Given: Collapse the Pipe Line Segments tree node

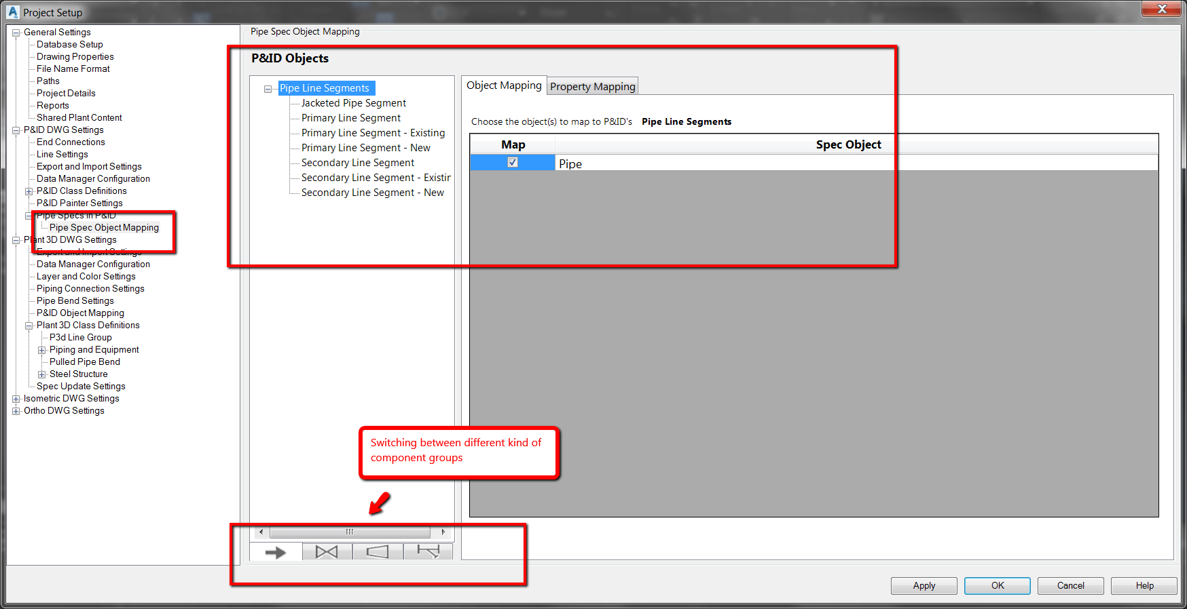Looking at the screenshot, I should [268, 89].
